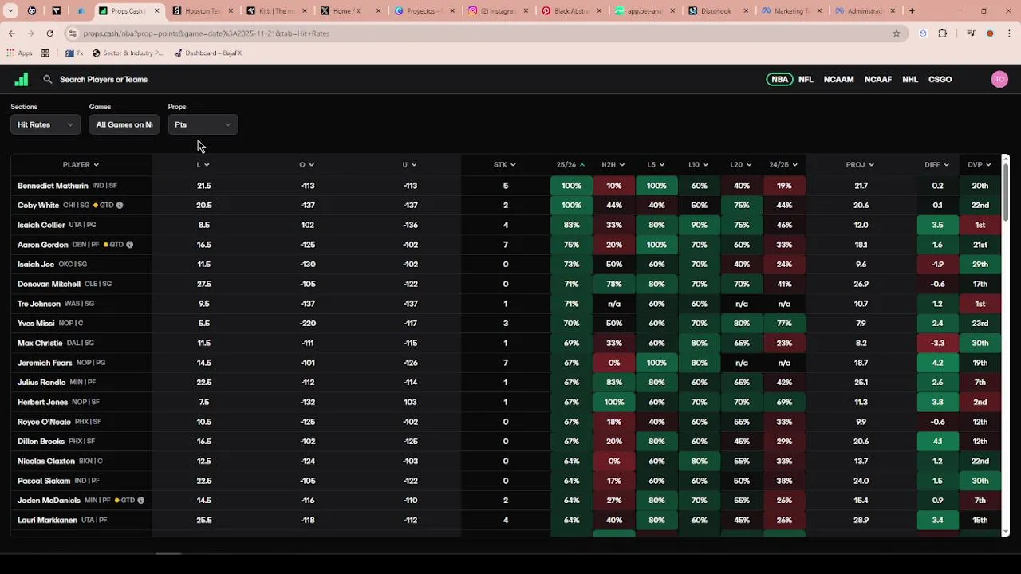
Task: Open a new browser tab
Action: point(912,11)
